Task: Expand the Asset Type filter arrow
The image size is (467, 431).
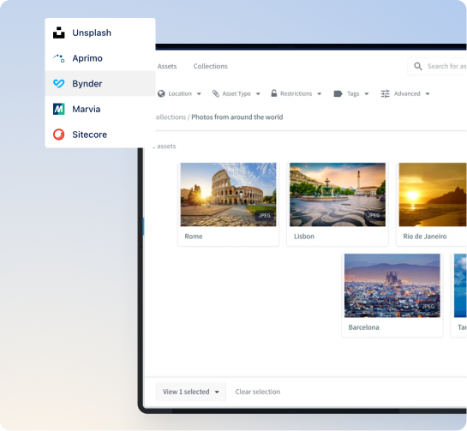Action: tap(258, 93)
